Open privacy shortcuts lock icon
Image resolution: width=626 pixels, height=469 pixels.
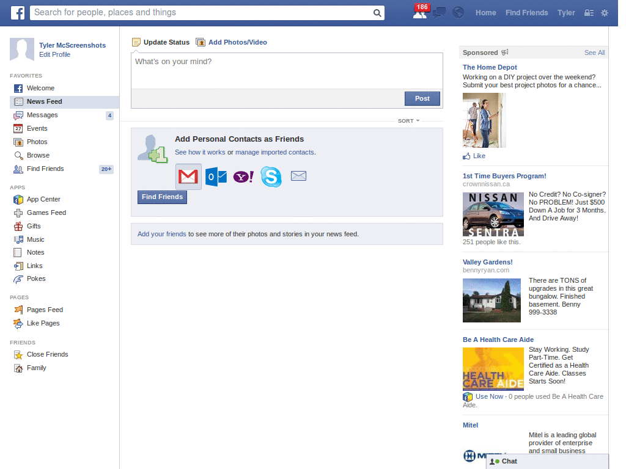pyautogui.click(x=589, y=13)
